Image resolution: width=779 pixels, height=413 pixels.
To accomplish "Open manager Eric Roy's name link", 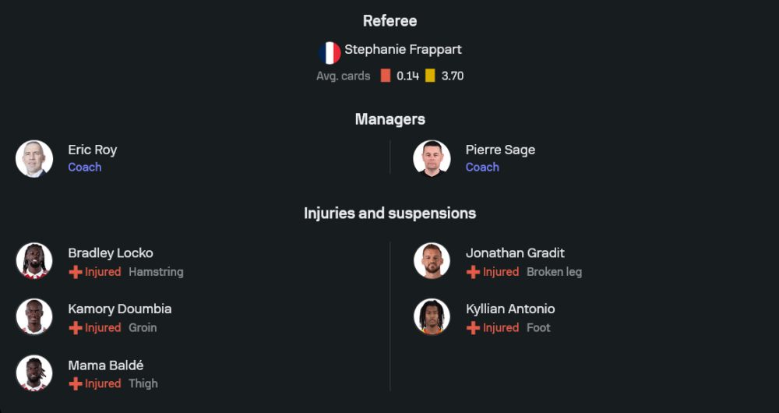I will (x=93, y=150).
